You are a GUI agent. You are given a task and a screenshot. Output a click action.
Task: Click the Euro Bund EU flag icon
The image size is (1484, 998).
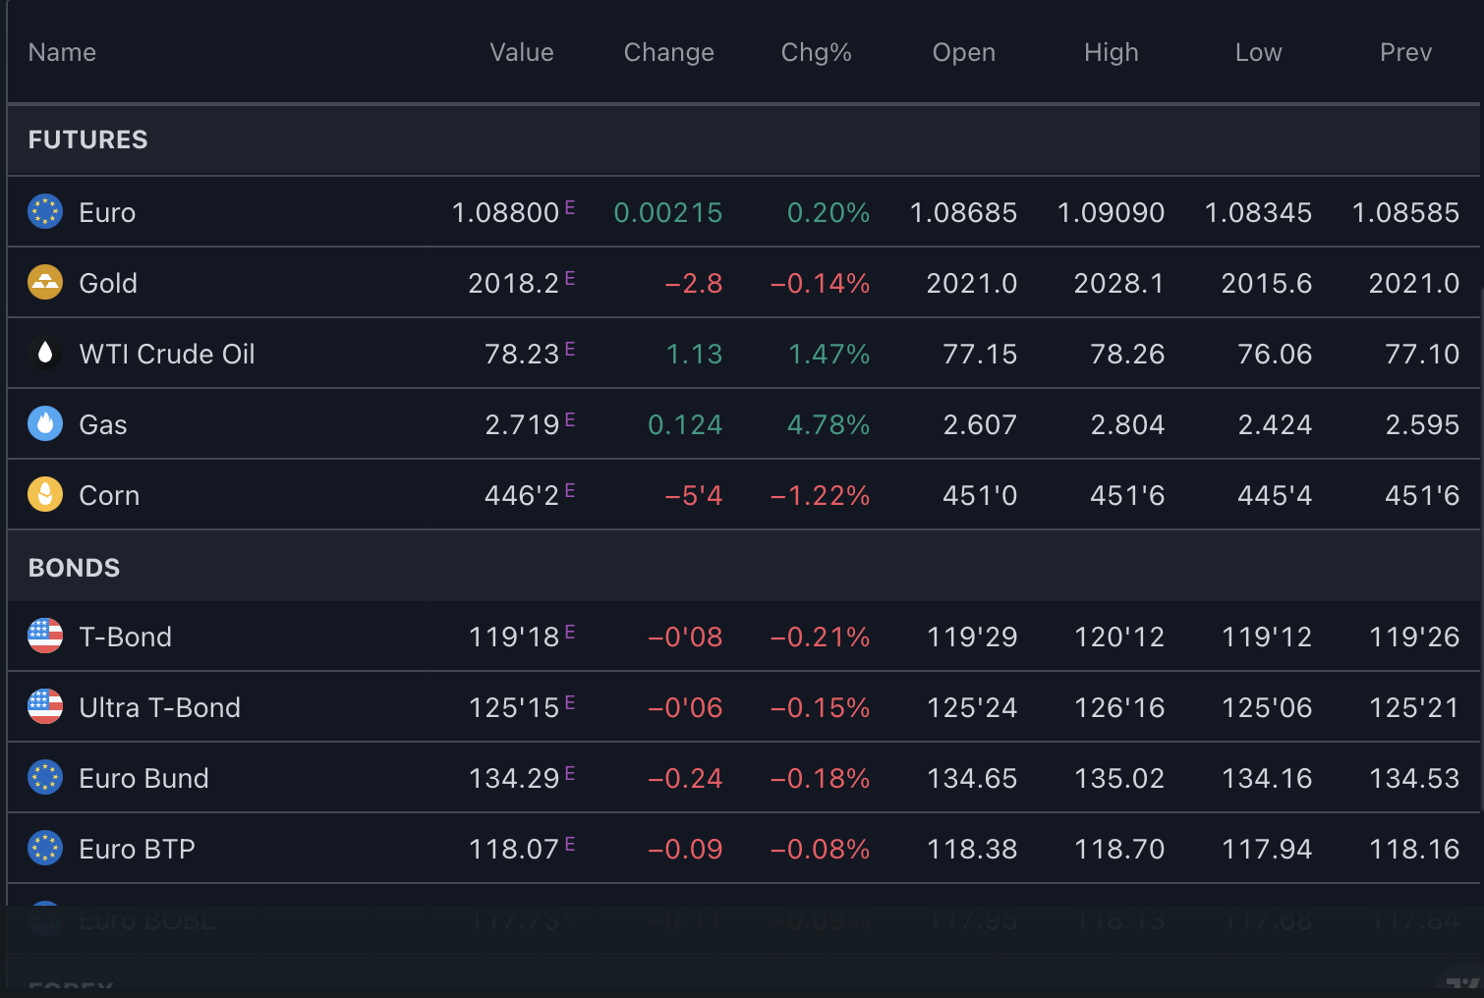(x=45, y=777)
